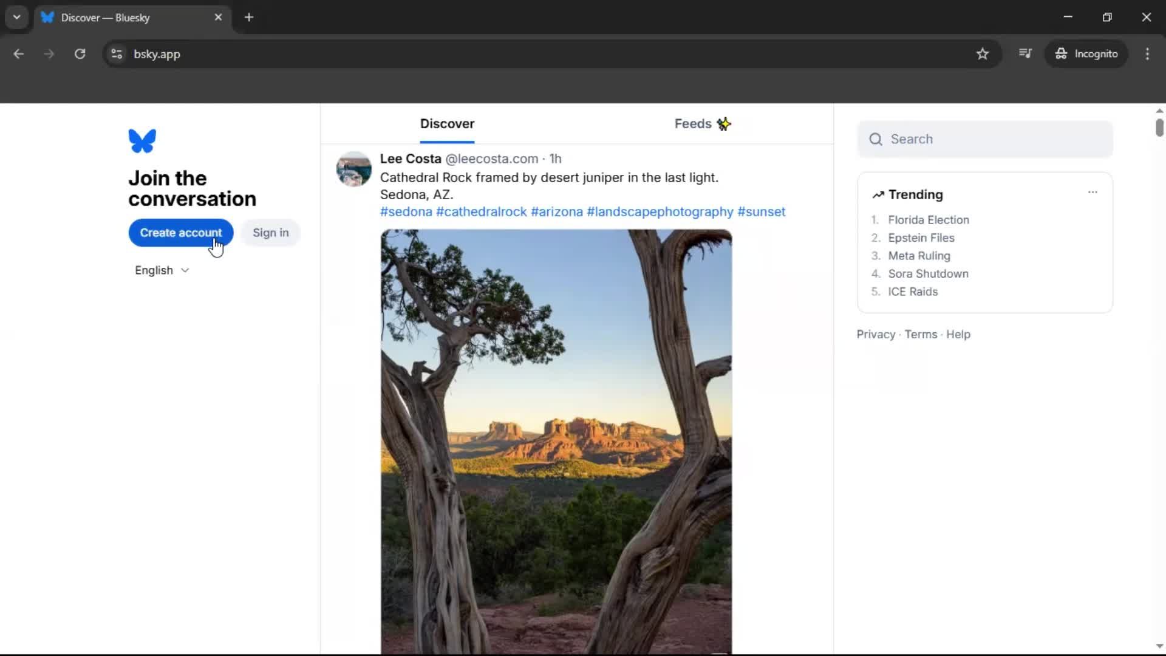Open Chrome's three-dot menu
1166x656 pixels.
click(1148, 53)
